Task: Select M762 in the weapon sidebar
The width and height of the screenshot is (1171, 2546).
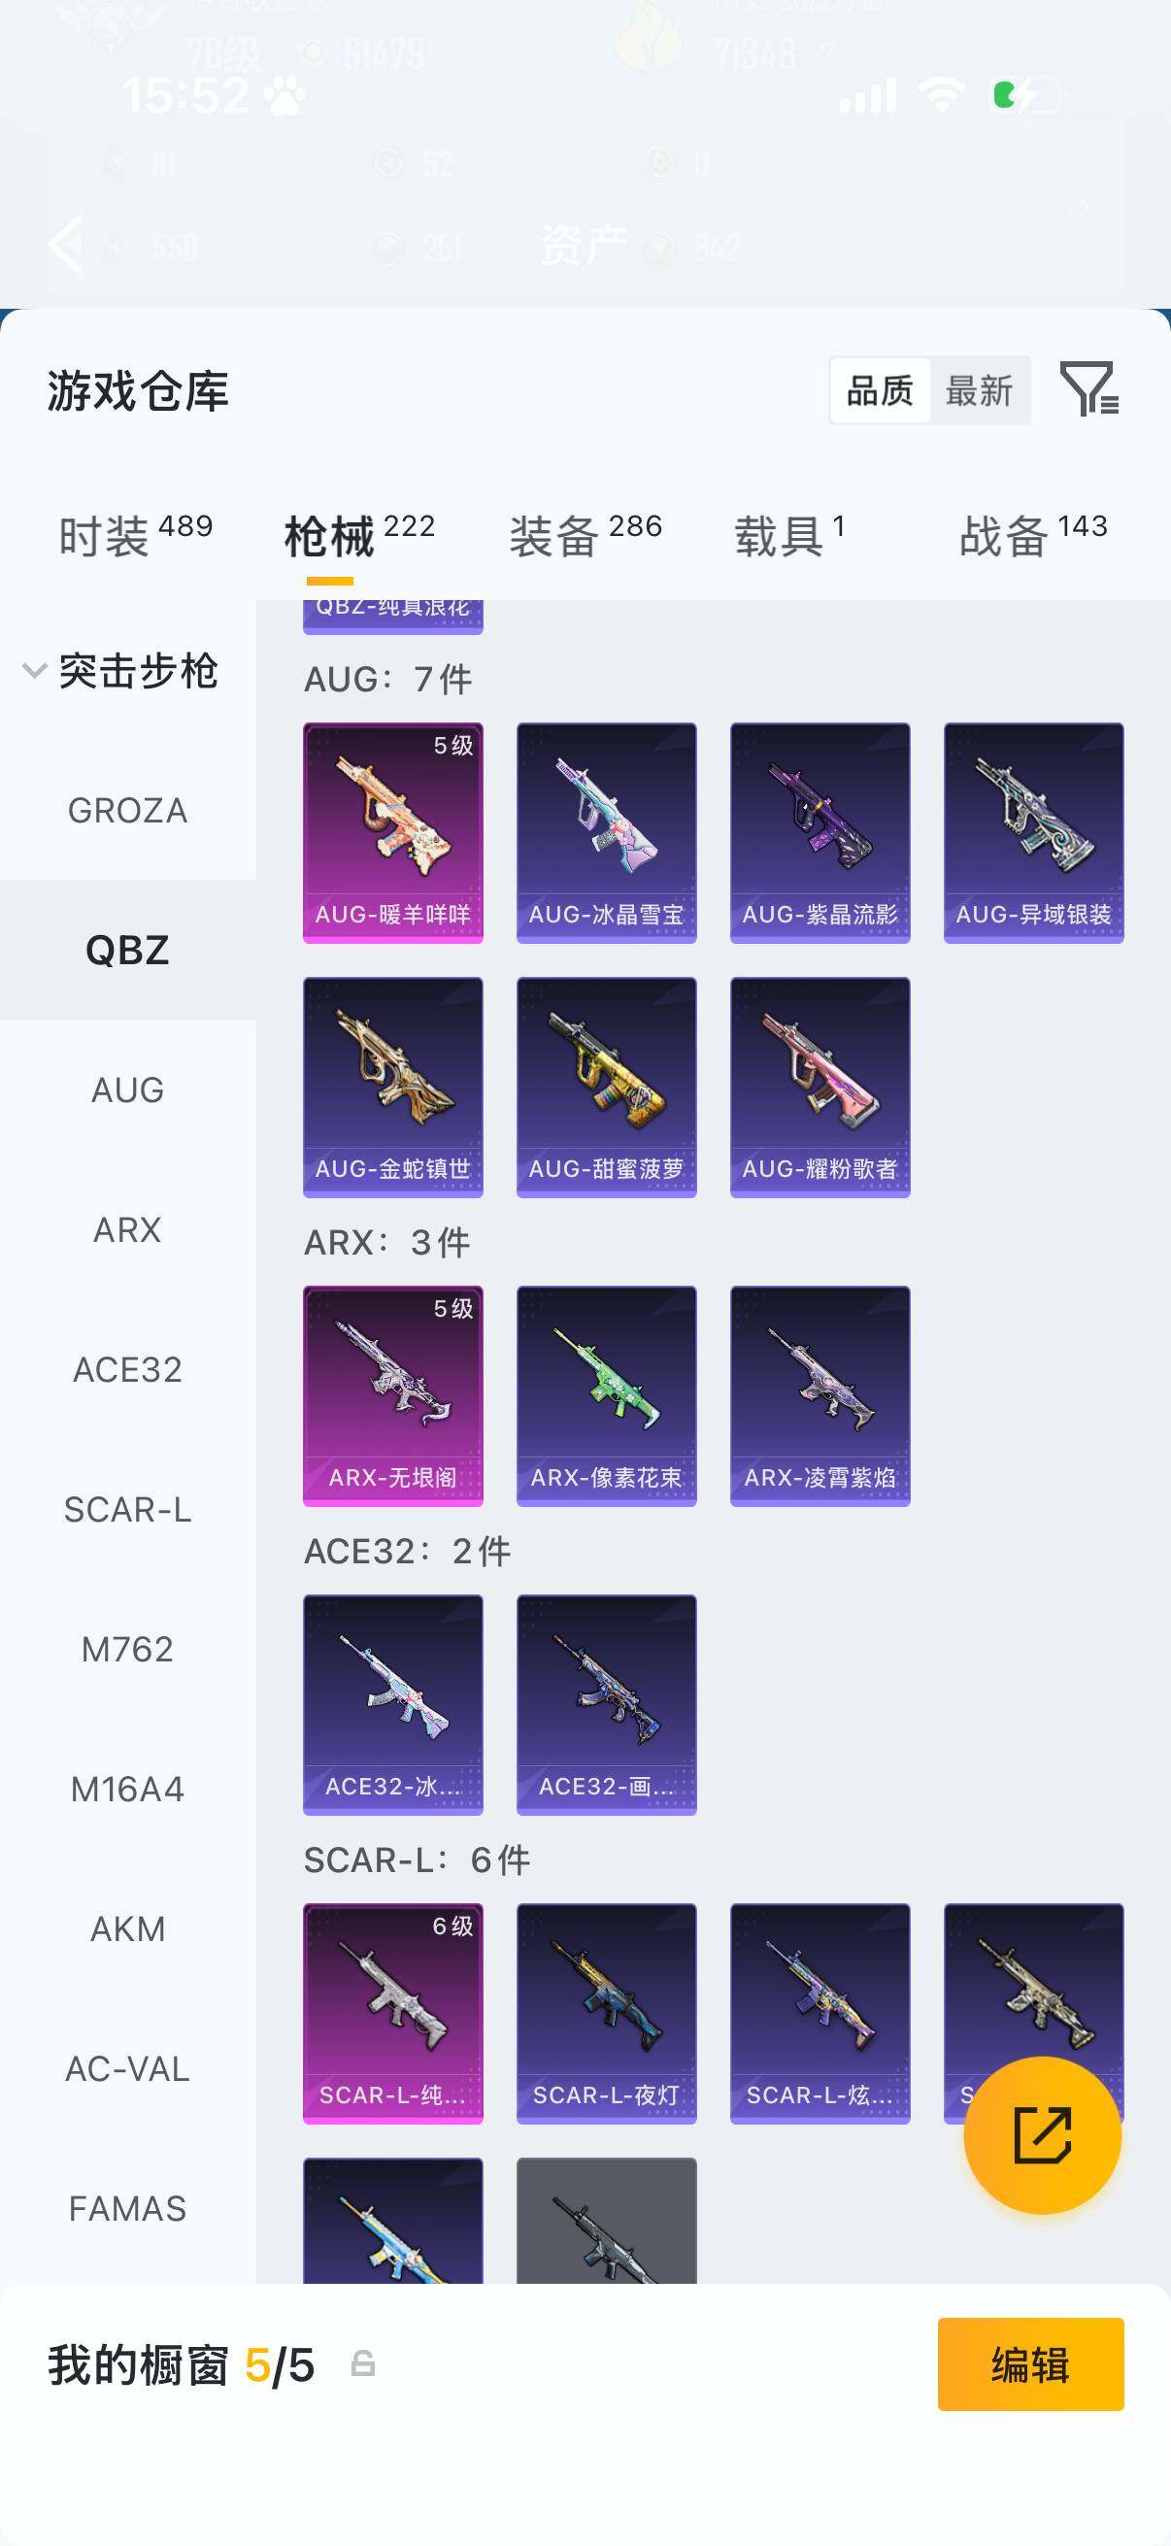Action: [127, 1649]
